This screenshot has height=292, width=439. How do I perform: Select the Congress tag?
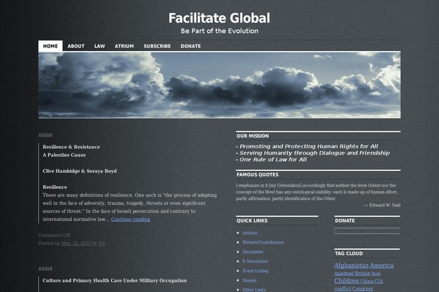[363, 288]
